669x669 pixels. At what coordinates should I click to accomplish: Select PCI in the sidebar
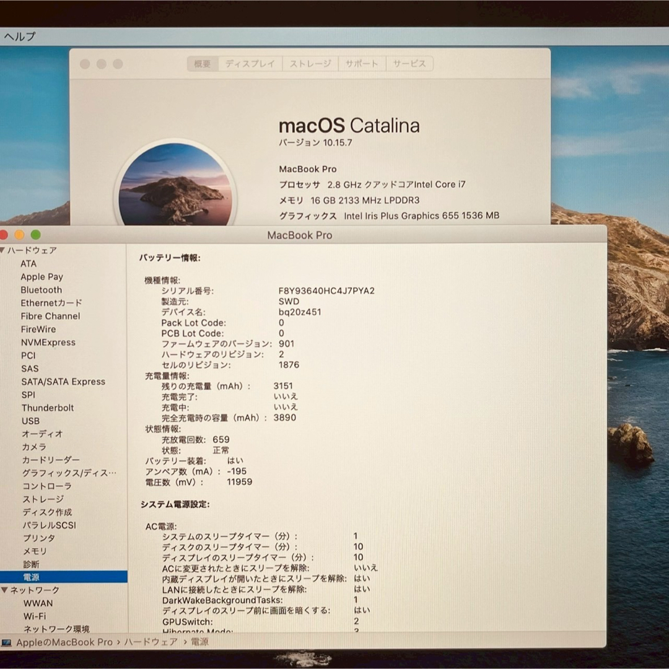[28, 356]
